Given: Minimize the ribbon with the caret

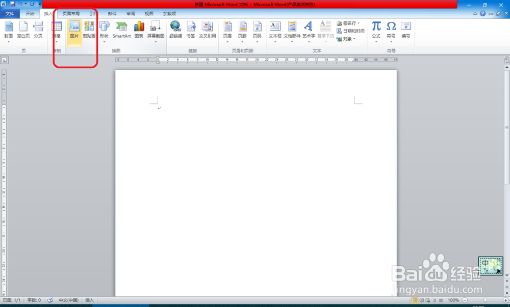Looking at the screenshot, I should (x=475, y=14).
